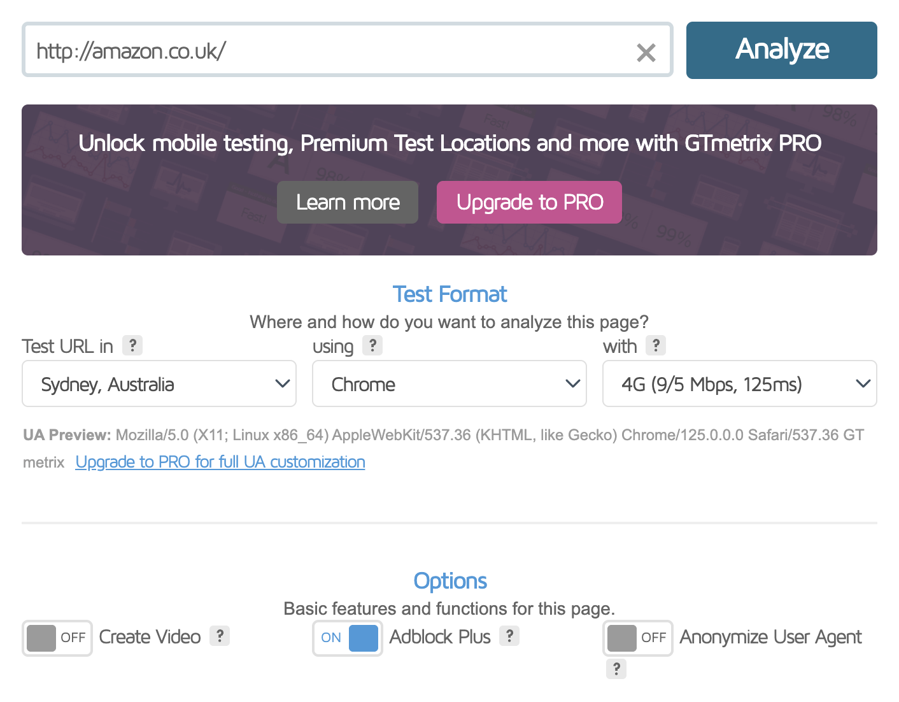Clear the URL field with the X icon

[x=646, y=52]
